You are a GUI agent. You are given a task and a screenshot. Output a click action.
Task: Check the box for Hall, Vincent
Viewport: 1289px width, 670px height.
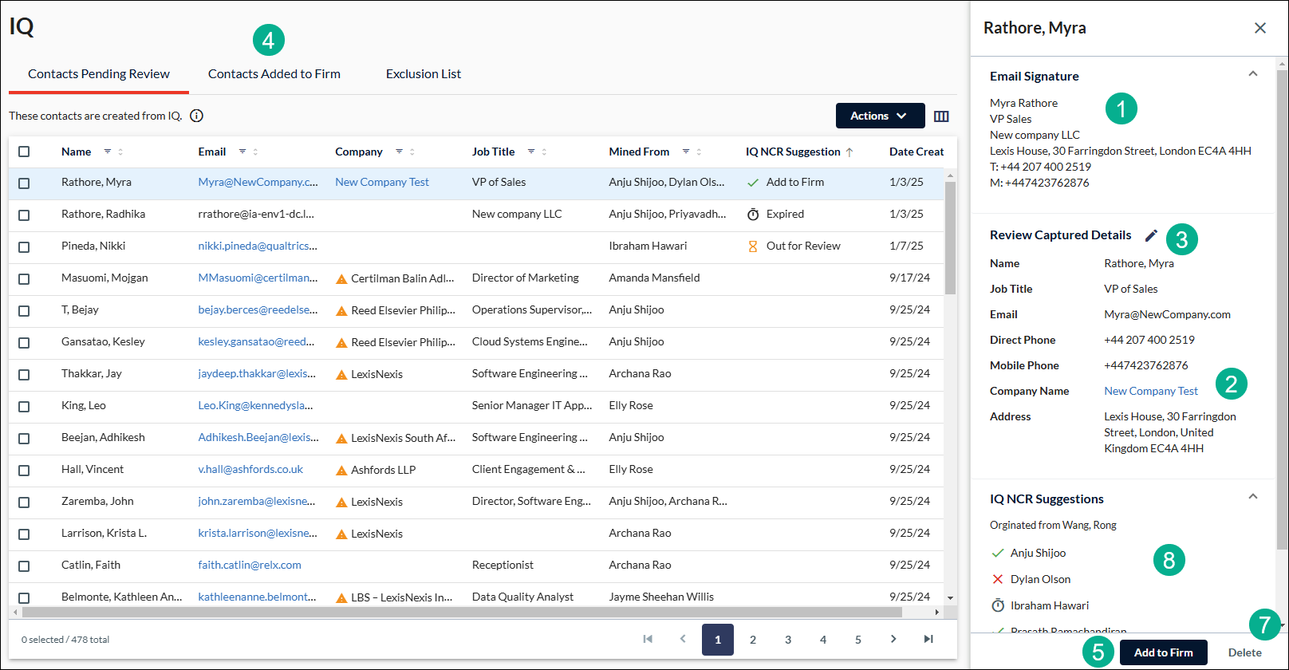click(x=24, y=471)
